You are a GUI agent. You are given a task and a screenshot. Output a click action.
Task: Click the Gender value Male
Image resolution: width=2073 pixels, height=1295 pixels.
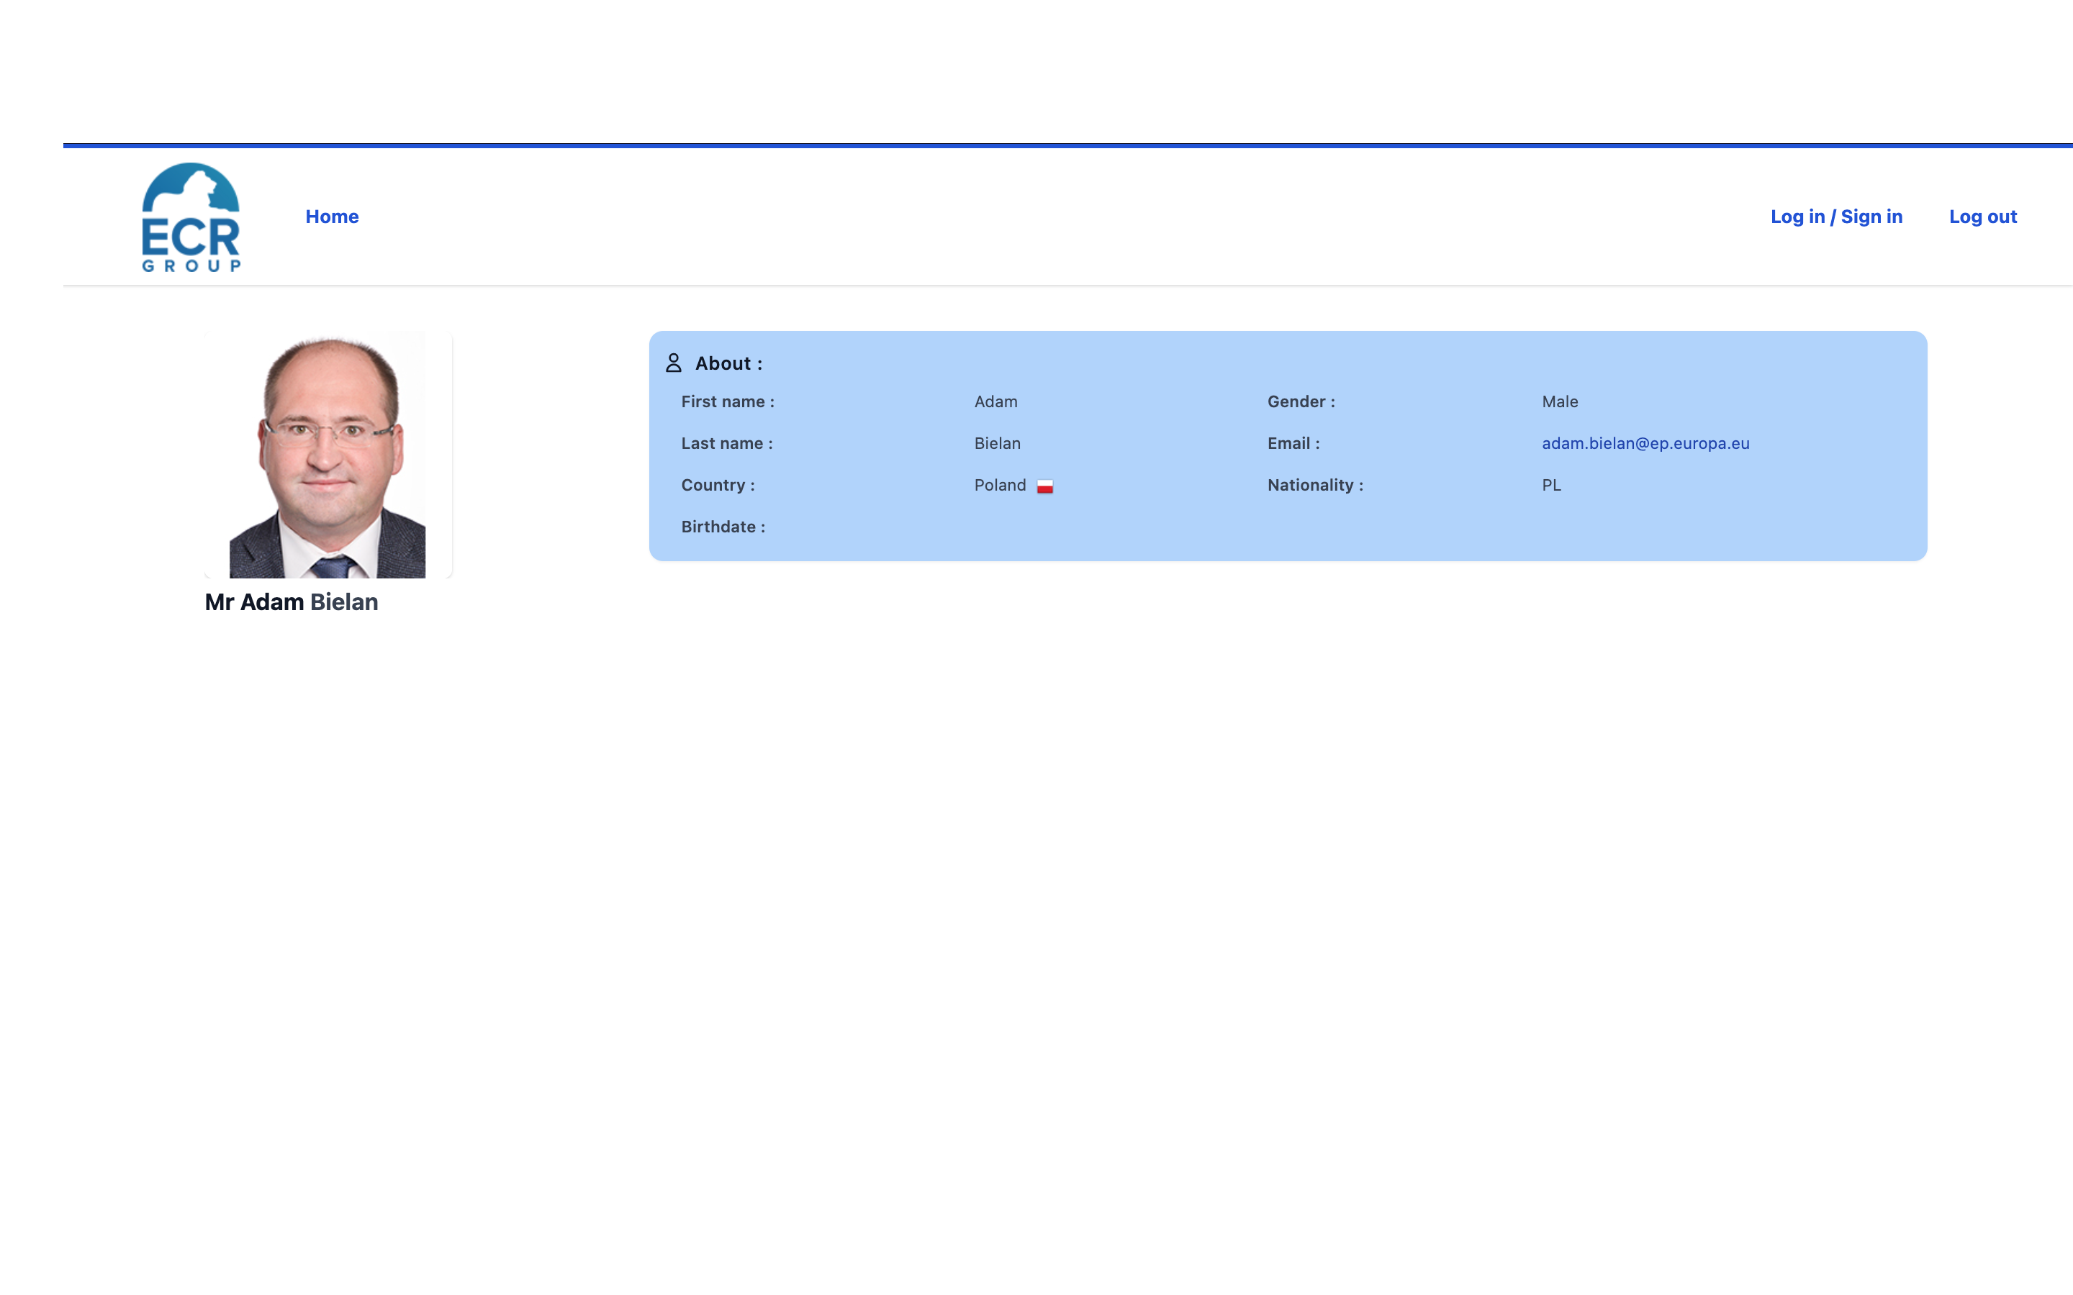pyautogui.click(x=1559, y=401)
